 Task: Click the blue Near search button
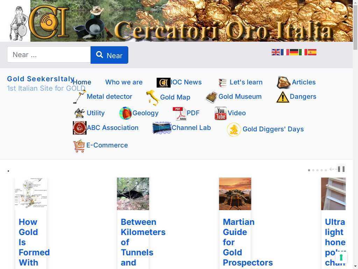pyautogui.click(x=109, y=55)
